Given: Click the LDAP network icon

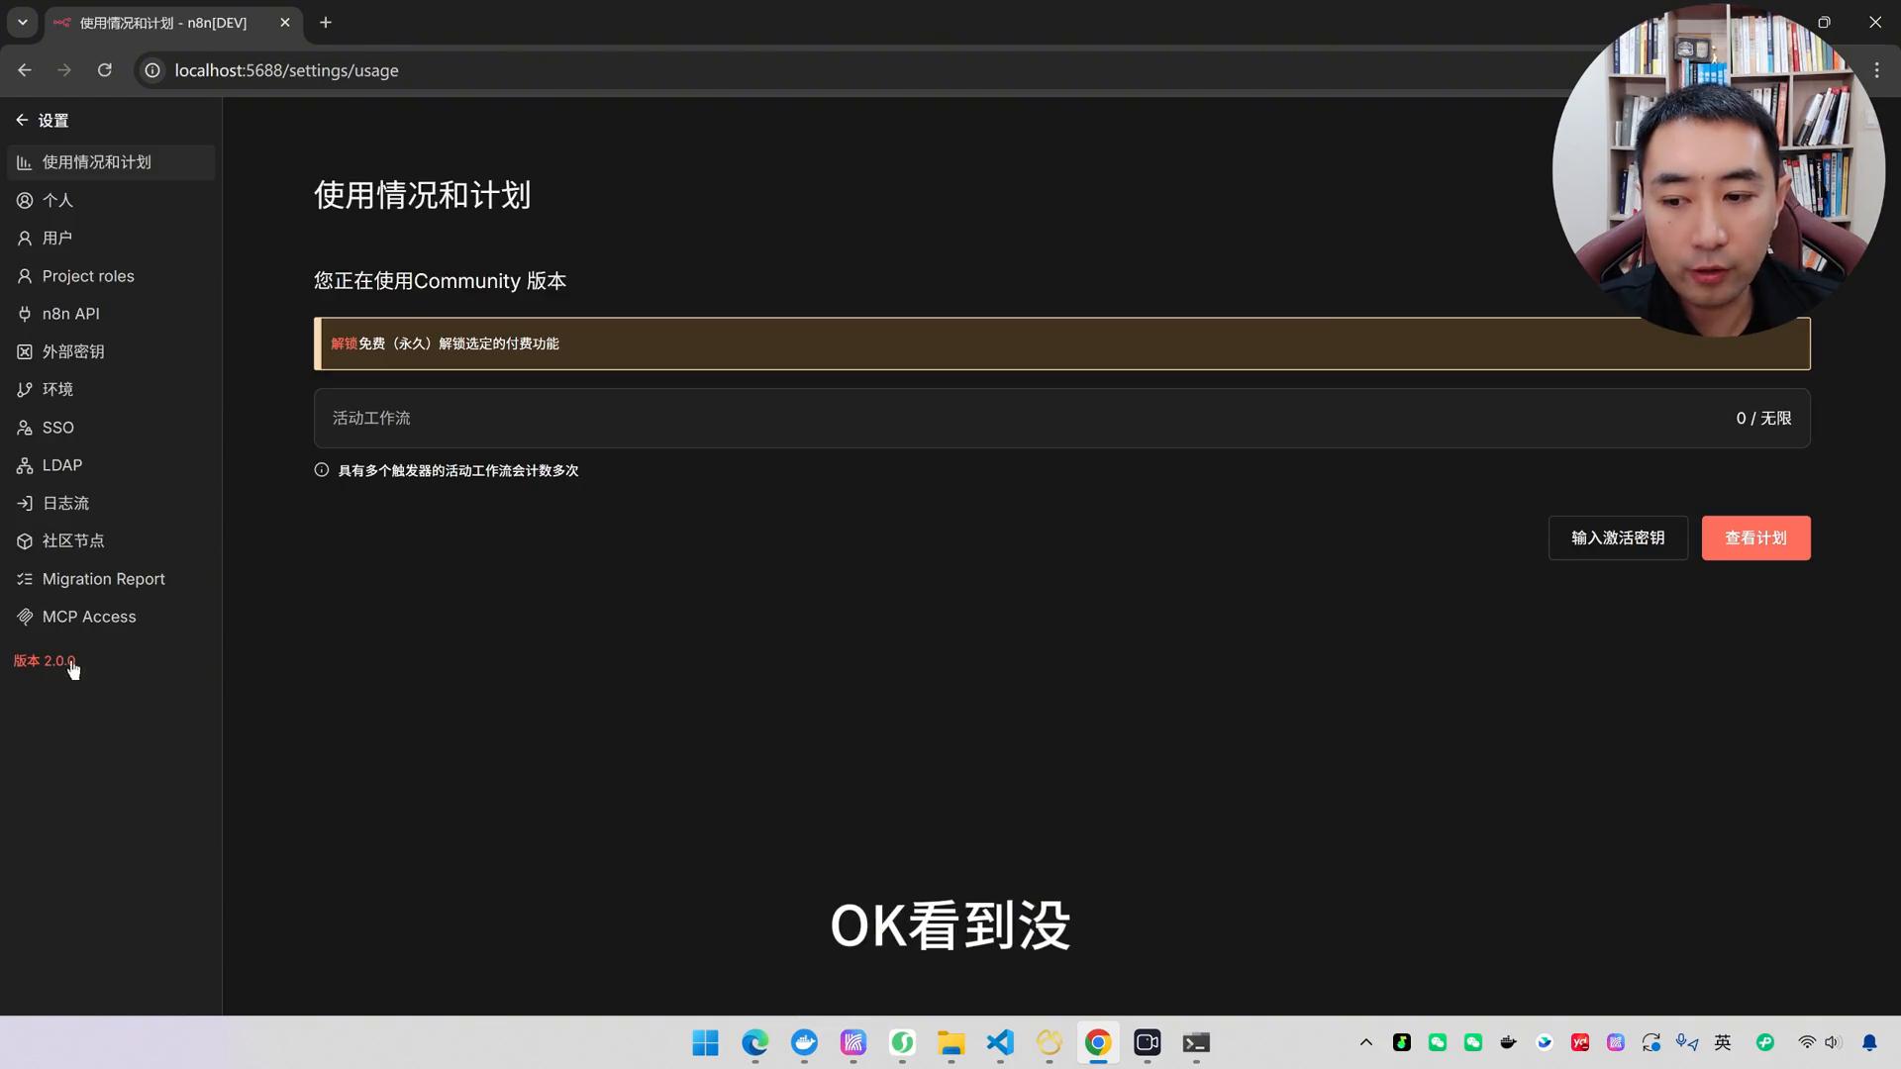Looking at the screenshot, I should [x=25, y=466].
